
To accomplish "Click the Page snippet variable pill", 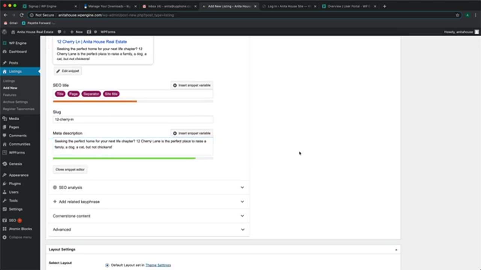I will [x=73, y=94].
